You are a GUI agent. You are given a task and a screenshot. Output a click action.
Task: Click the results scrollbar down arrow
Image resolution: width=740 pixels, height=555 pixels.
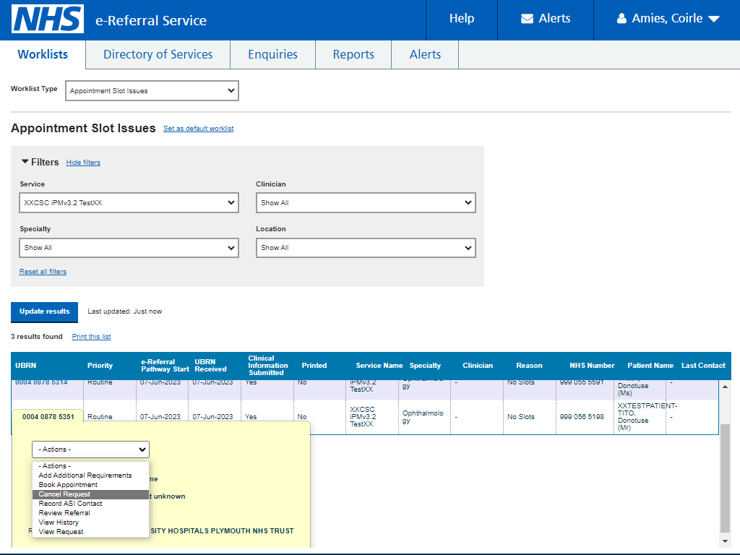[x=725, y=541]
